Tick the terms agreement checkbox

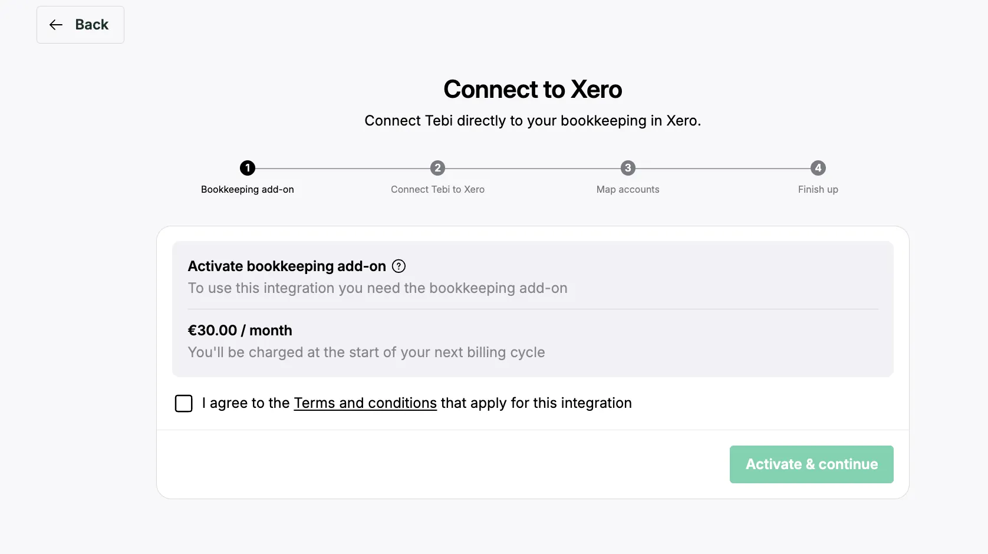pos(184,404)
